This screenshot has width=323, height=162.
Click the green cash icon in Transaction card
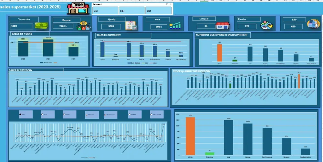(x=41, y=26)
